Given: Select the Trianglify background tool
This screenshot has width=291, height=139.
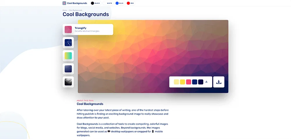Looking at the screenshot, I should [88, 29].
